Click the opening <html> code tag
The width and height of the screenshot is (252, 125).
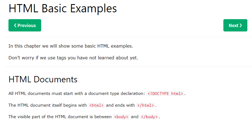96,105
